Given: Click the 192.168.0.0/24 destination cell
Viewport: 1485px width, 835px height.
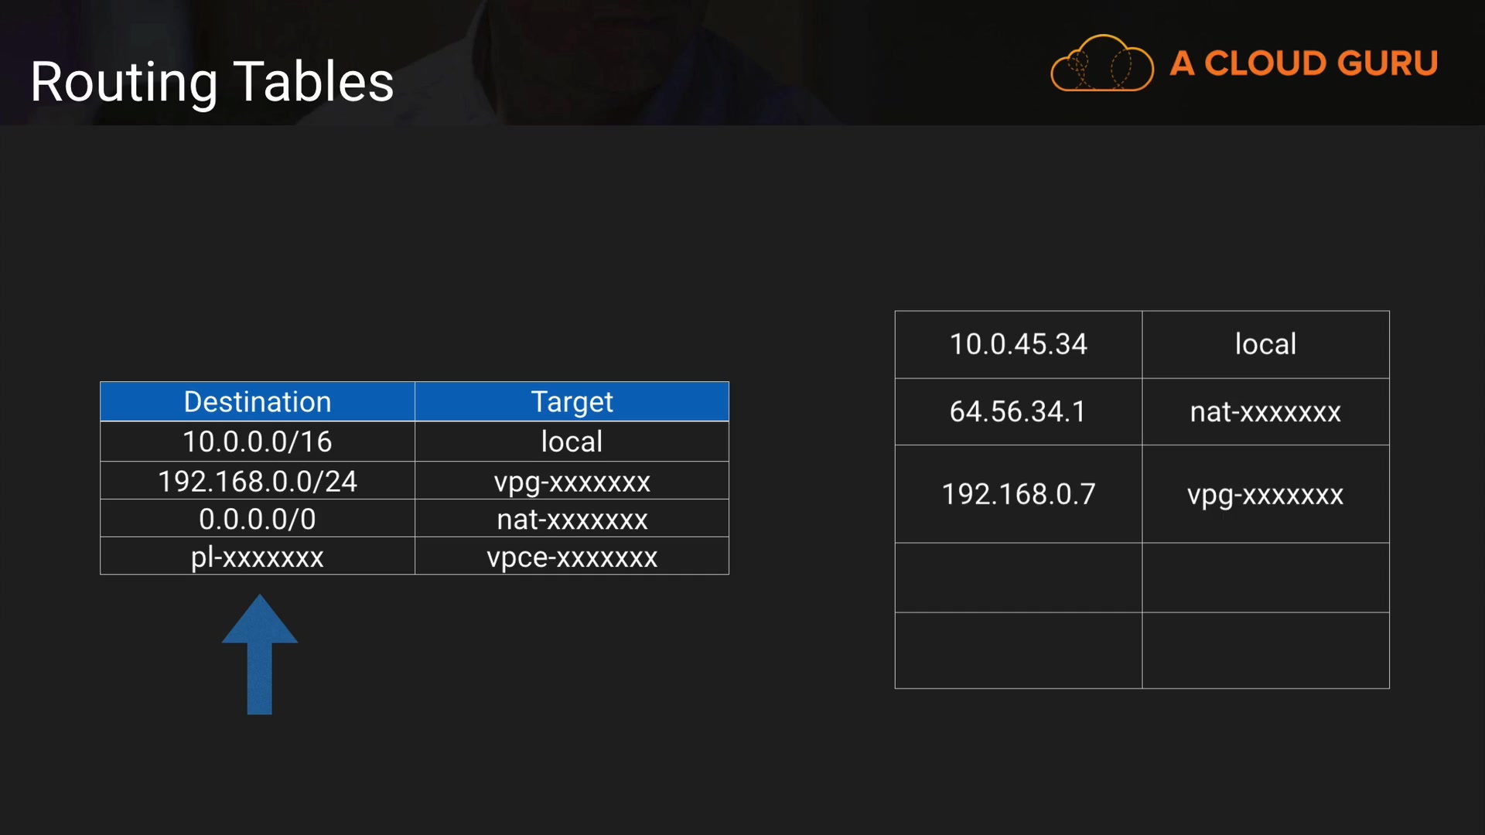Looking at the screenshot, I should [258, 481].
